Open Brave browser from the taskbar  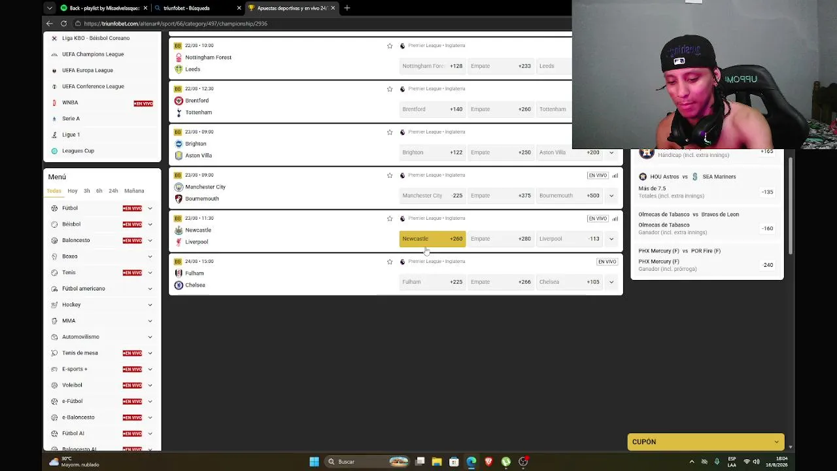pyautogui.click(x=488, y=462)
